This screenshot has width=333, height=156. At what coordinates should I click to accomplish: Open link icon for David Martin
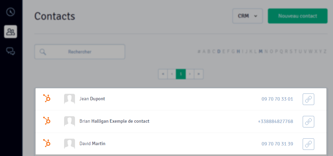click(308, 144)
